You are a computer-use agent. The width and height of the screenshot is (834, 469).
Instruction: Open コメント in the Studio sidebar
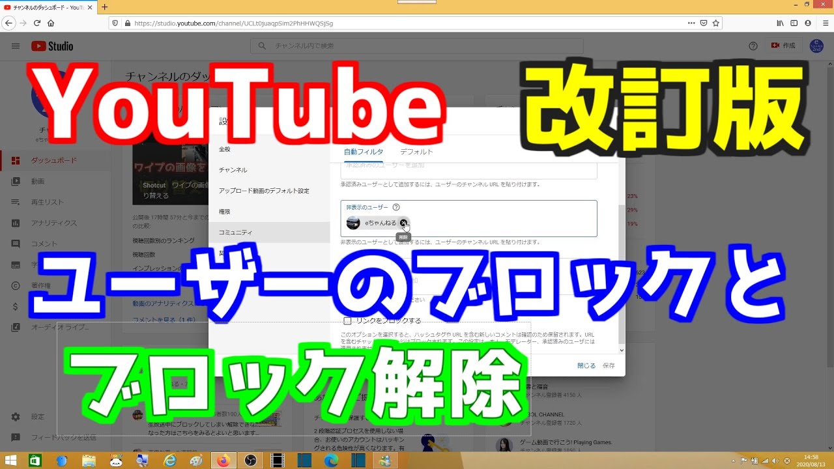click(55, 244)
